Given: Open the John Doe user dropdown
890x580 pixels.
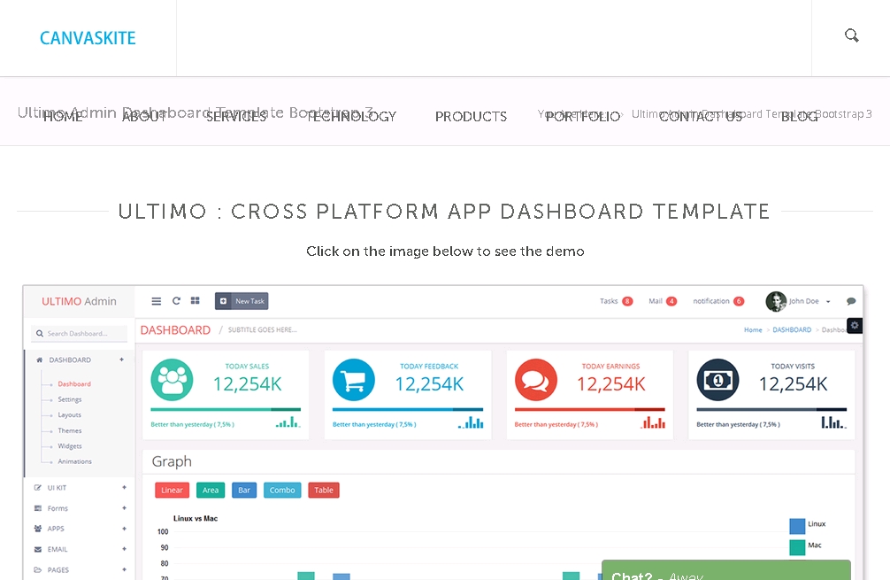Looking at the screenshot, I should [800, 301].
